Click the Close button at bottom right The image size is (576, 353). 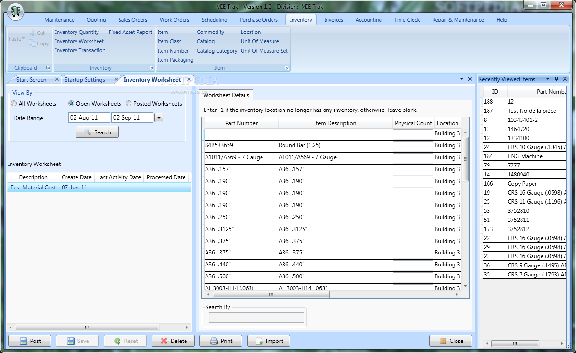click(x=451, y=341)
